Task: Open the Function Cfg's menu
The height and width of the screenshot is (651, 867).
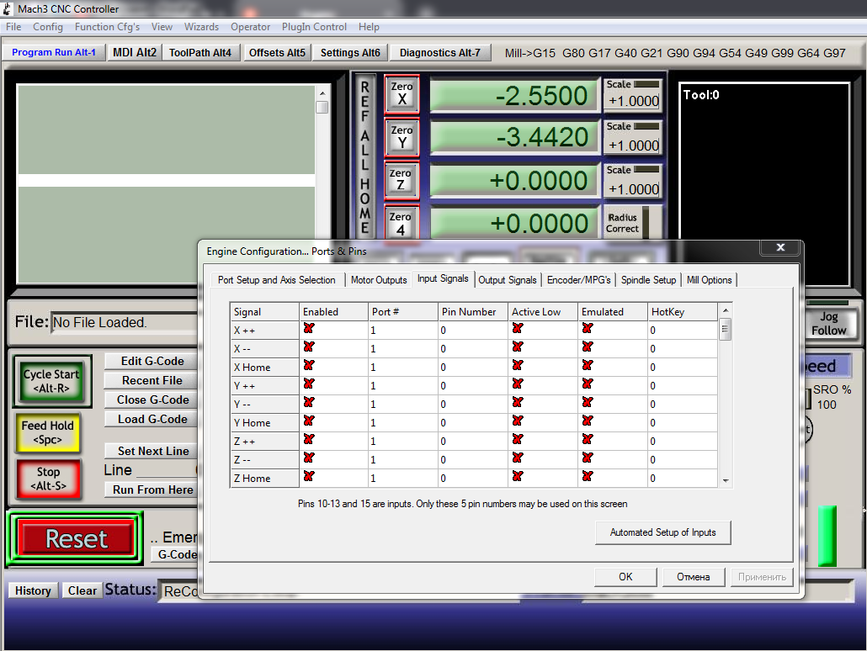Action: (x=107, y=27)
